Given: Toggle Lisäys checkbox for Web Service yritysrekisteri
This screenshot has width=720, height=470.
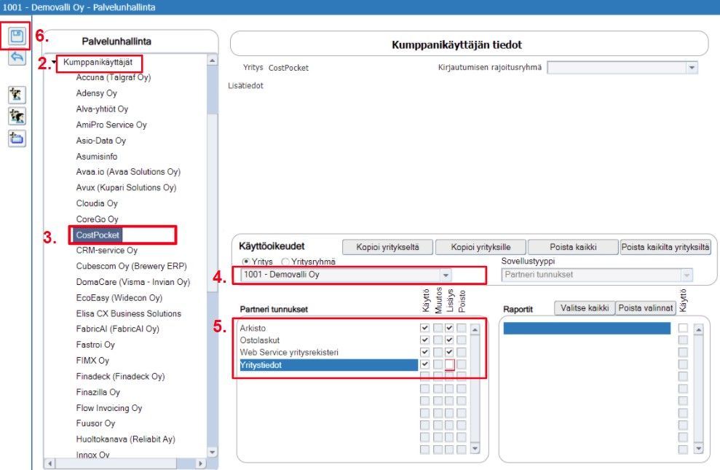Looking at the screenshot, I should (449, 352).
